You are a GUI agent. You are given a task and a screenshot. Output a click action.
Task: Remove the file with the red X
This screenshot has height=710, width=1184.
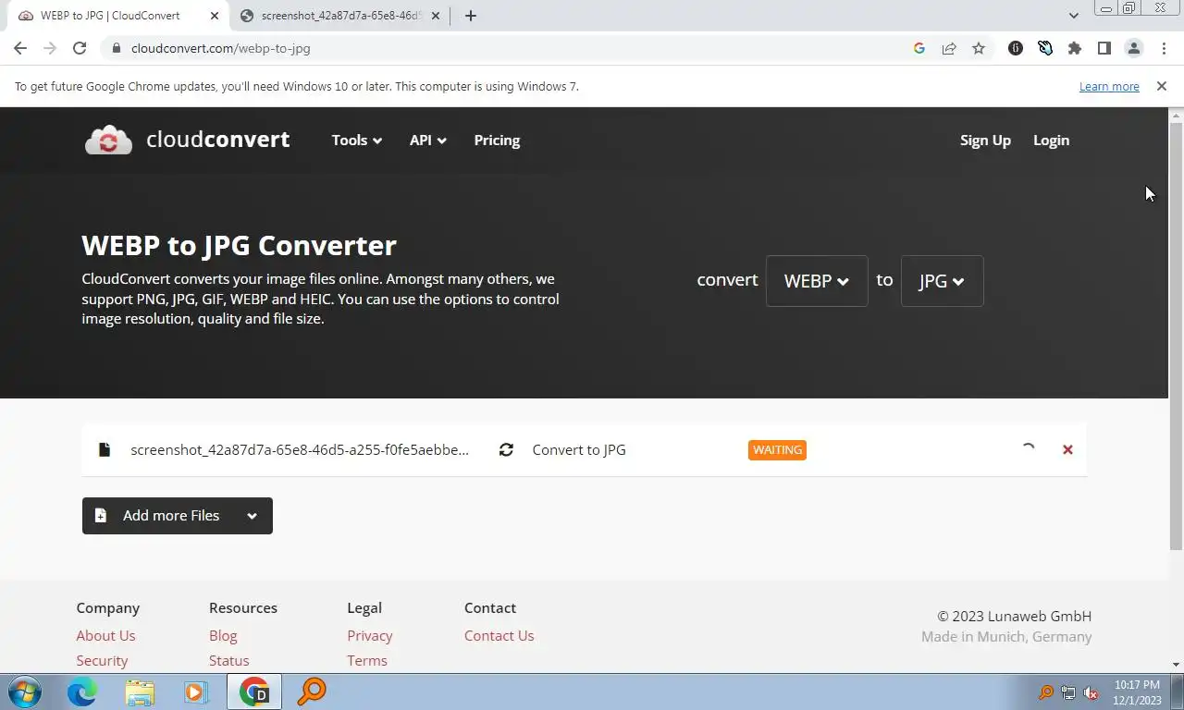tap(1067, 449)
